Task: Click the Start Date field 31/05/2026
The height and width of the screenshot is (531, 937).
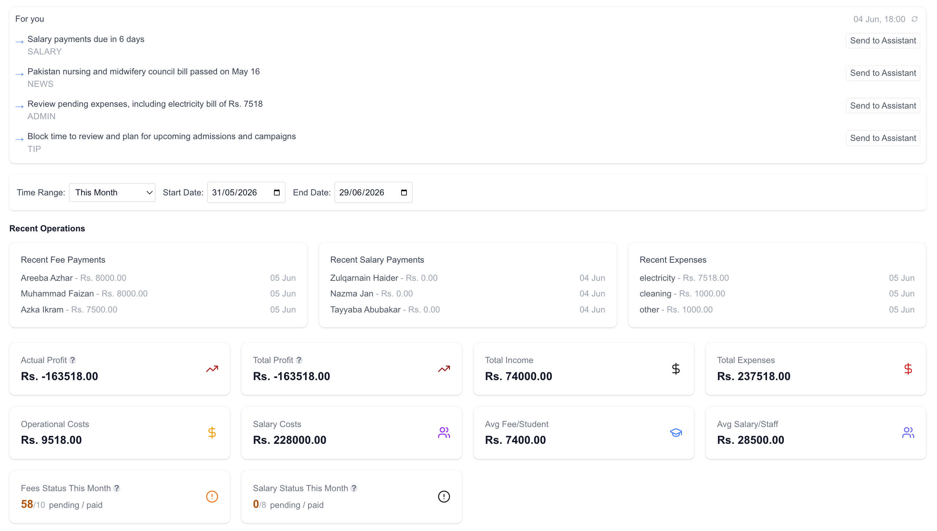Action: click(246, 192)
